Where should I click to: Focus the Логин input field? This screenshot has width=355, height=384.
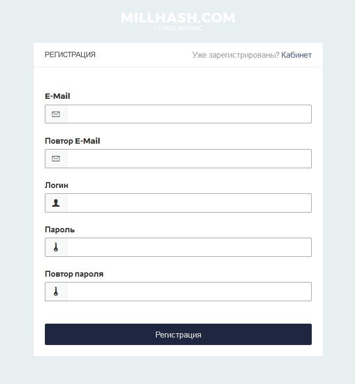pos(189,203)
